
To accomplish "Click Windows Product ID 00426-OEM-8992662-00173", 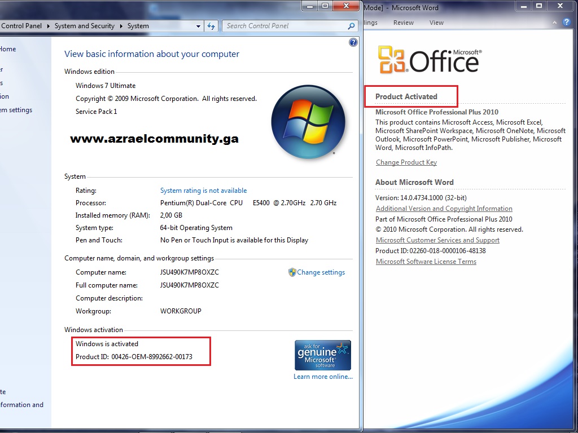I will click(134, 356).
